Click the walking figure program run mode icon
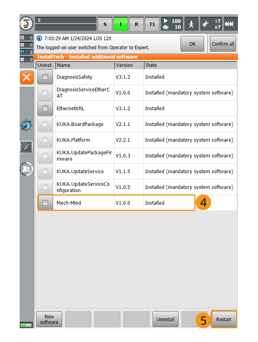258x342 pixels. (191, 24)
